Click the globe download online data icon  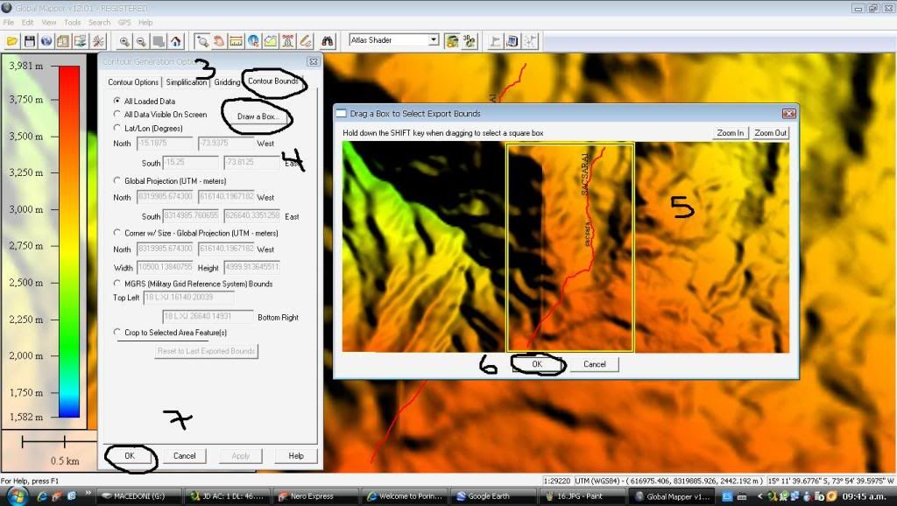tap(46, 41)
